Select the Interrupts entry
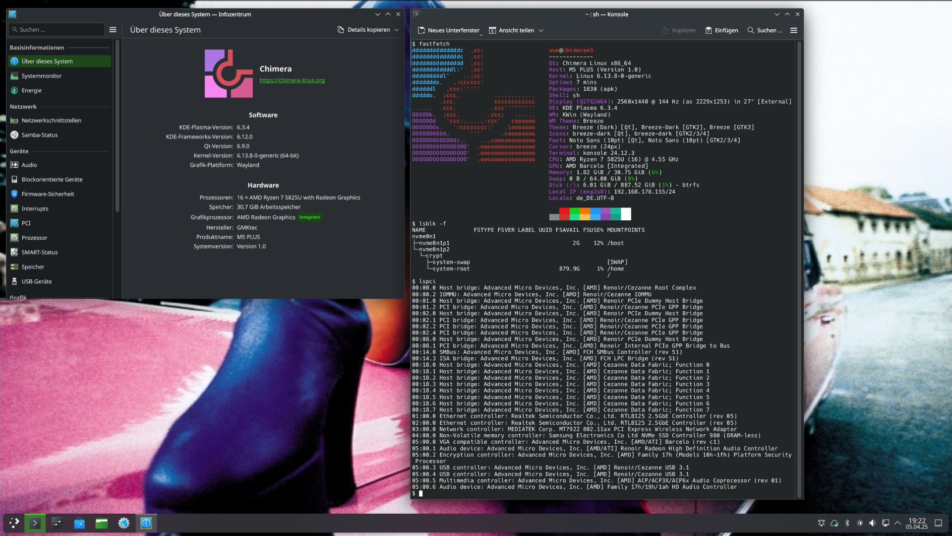Viewport: 952px width, 536px height. click(59, 208)
